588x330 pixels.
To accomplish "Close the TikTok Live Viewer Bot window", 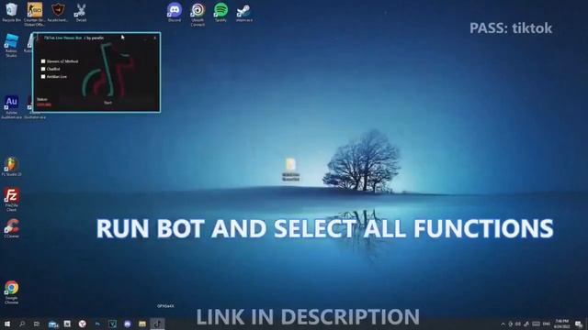I will pyautogui.click(x=155, y=38).
